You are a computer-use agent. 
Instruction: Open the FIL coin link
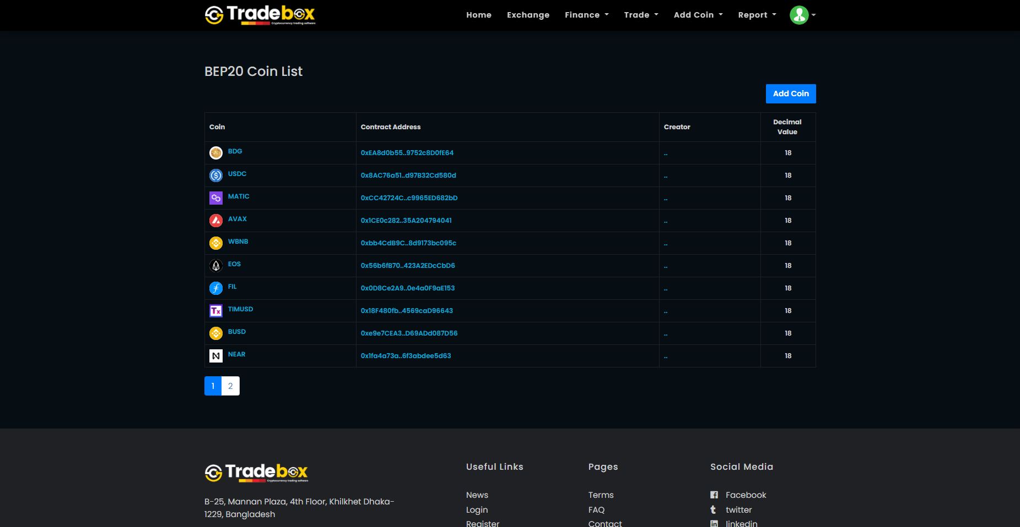232,287
